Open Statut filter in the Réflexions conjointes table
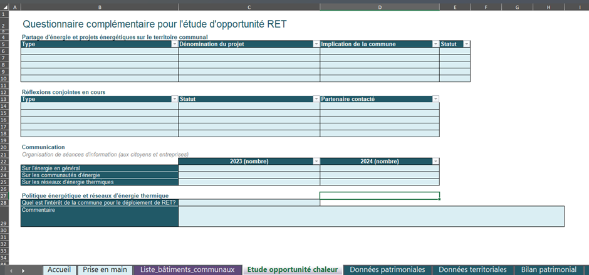Viewport: 589px width, 275px height. point(316,99)
